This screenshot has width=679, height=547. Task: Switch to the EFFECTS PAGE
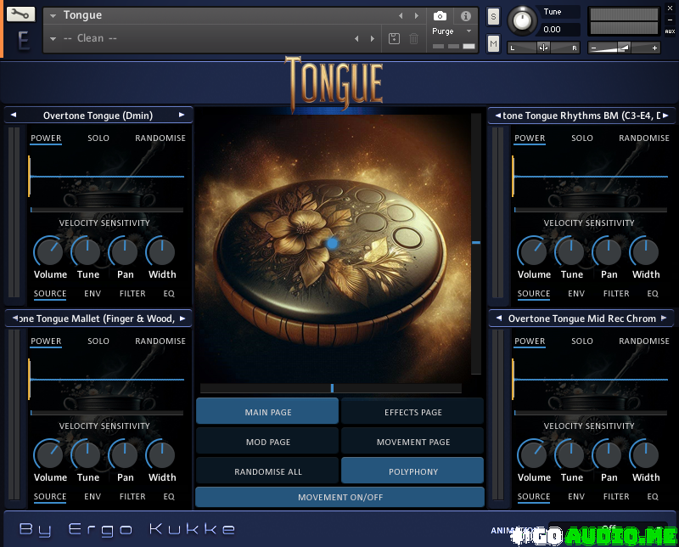click(412, 412)
